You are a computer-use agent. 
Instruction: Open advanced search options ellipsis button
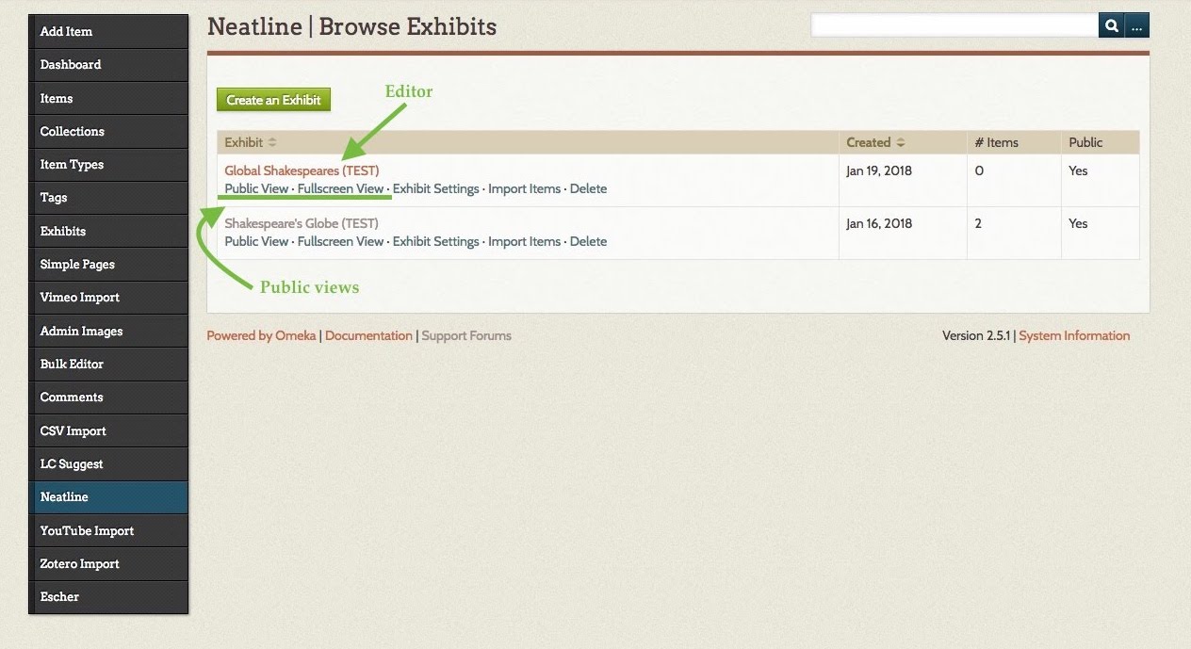pos(1137,26)
